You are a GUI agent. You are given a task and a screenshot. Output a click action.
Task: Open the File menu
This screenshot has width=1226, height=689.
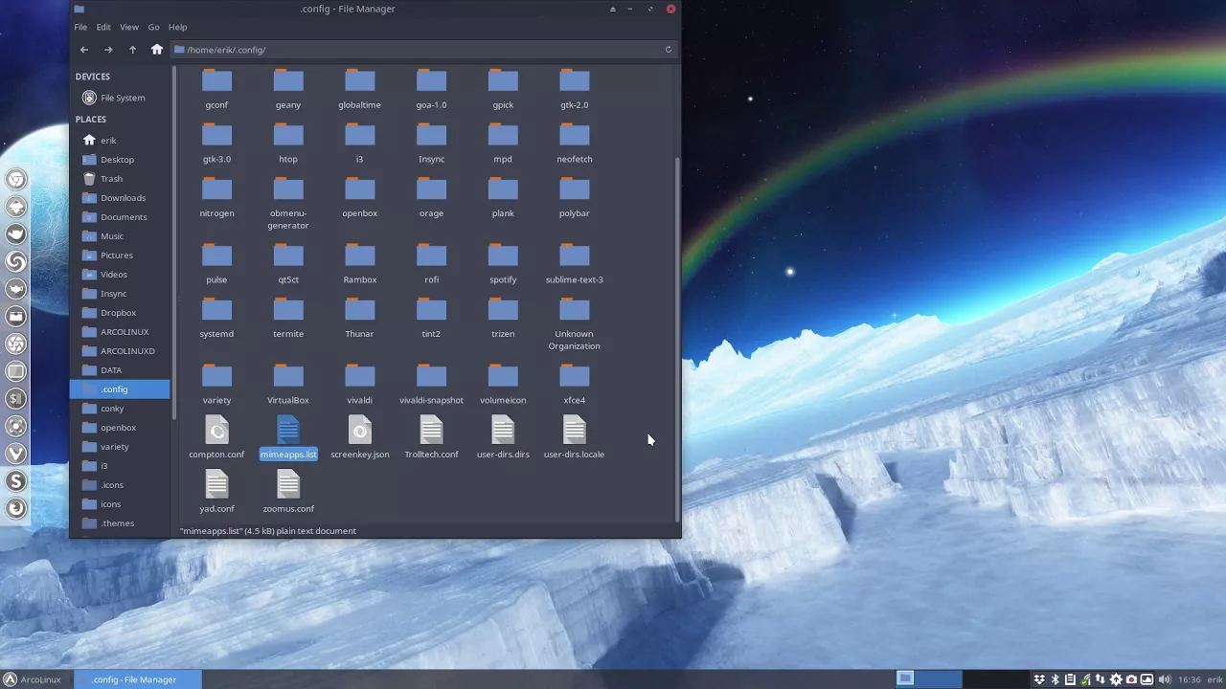click(x=80, y=27)
